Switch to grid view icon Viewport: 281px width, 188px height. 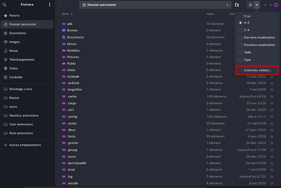click(250, 5)
